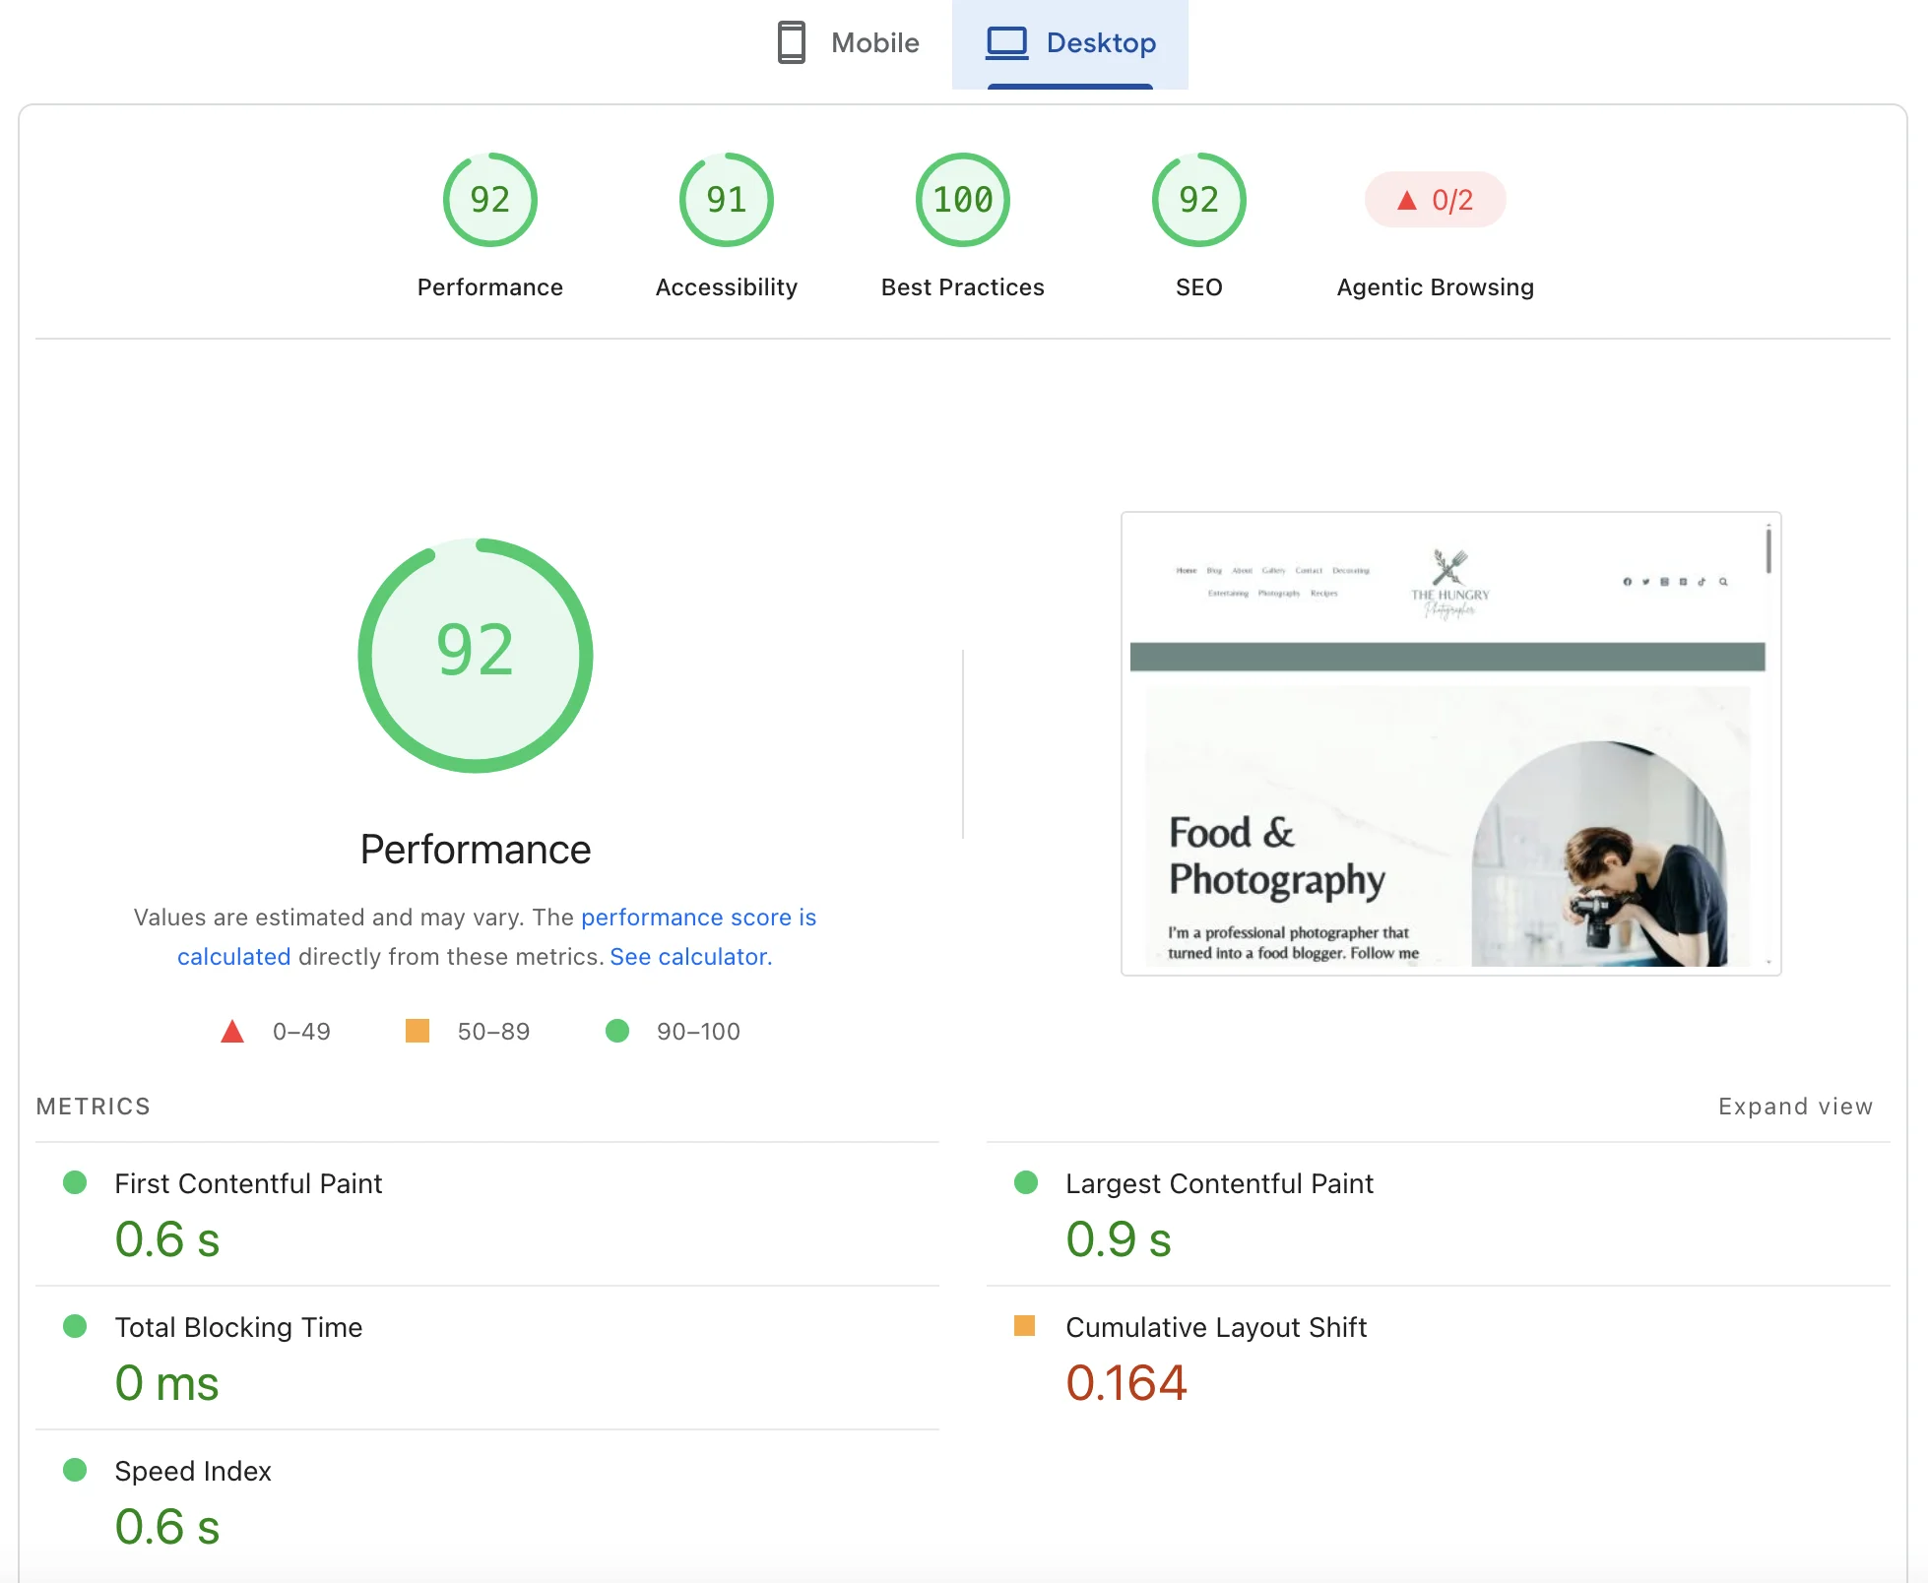Screen dimensions: 1928x1583
Task: Click the Performance label under the top gauges
Action: tap(490, 287)
